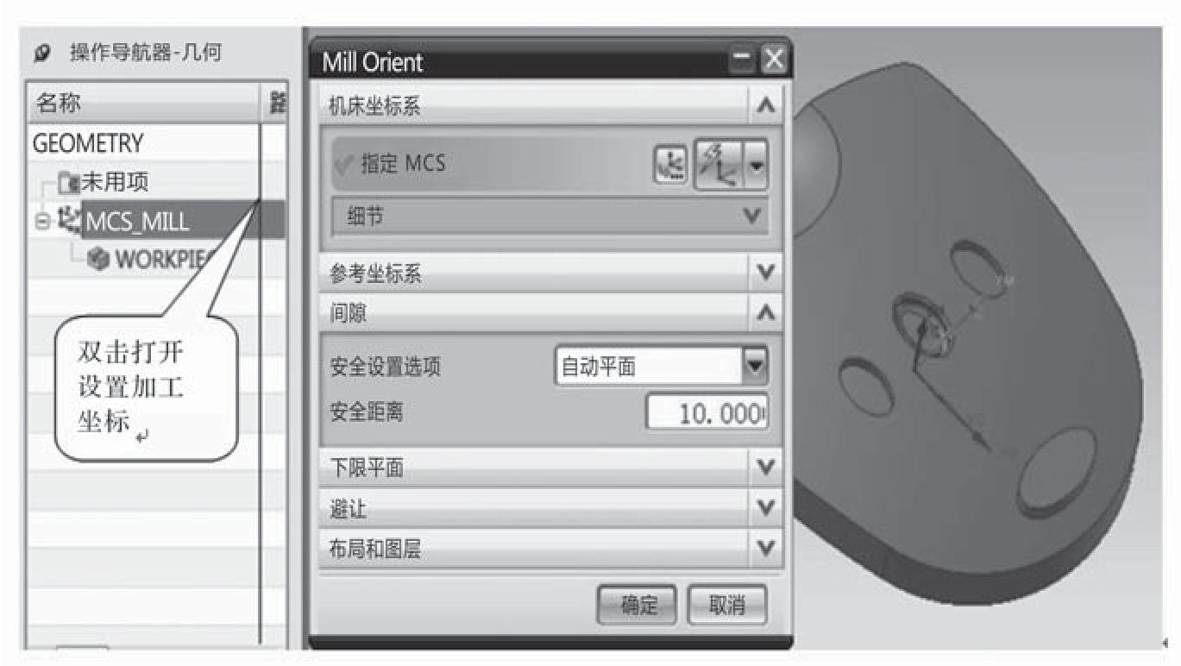
Task: Expand the 避让 avoidance section
Action: click(x=764, y=508)
